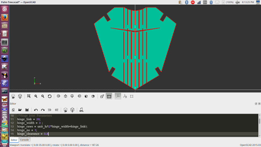Open the penguin Tux app in the dock
This screenshot has width=261, height=147.
pyautogui.click(x=5, y=75)
